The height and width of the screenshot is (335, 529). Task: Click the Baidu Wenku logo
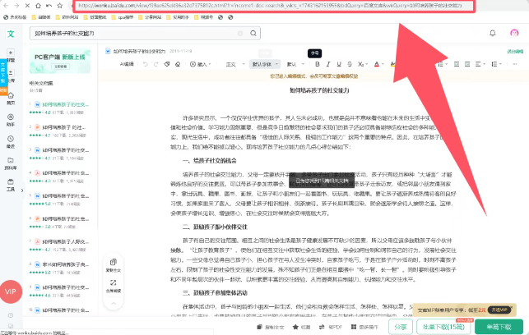11,34
